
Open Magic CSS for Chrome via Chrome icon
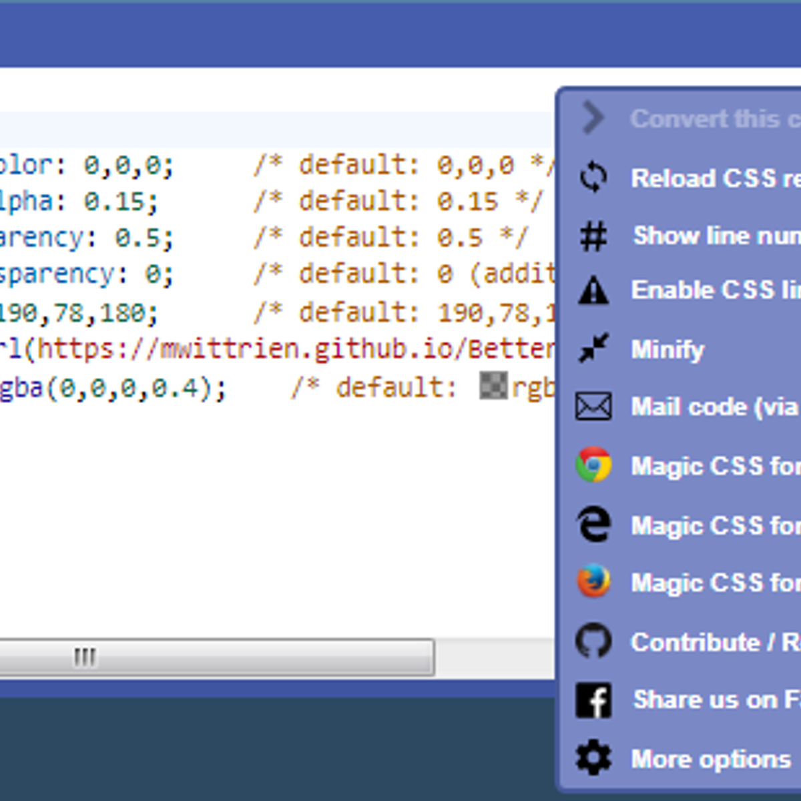click(x=593, y=465)
